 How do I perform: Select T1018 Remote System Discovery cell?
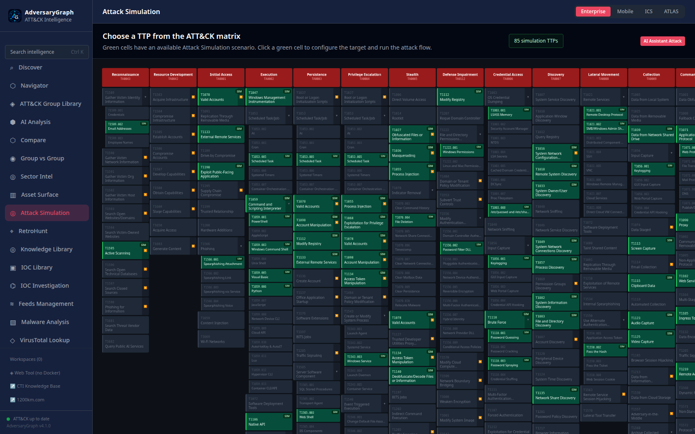[556, 172]
